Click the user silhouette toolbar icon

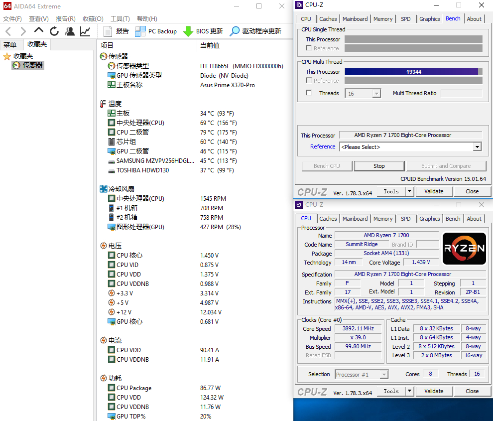[70, 31]
